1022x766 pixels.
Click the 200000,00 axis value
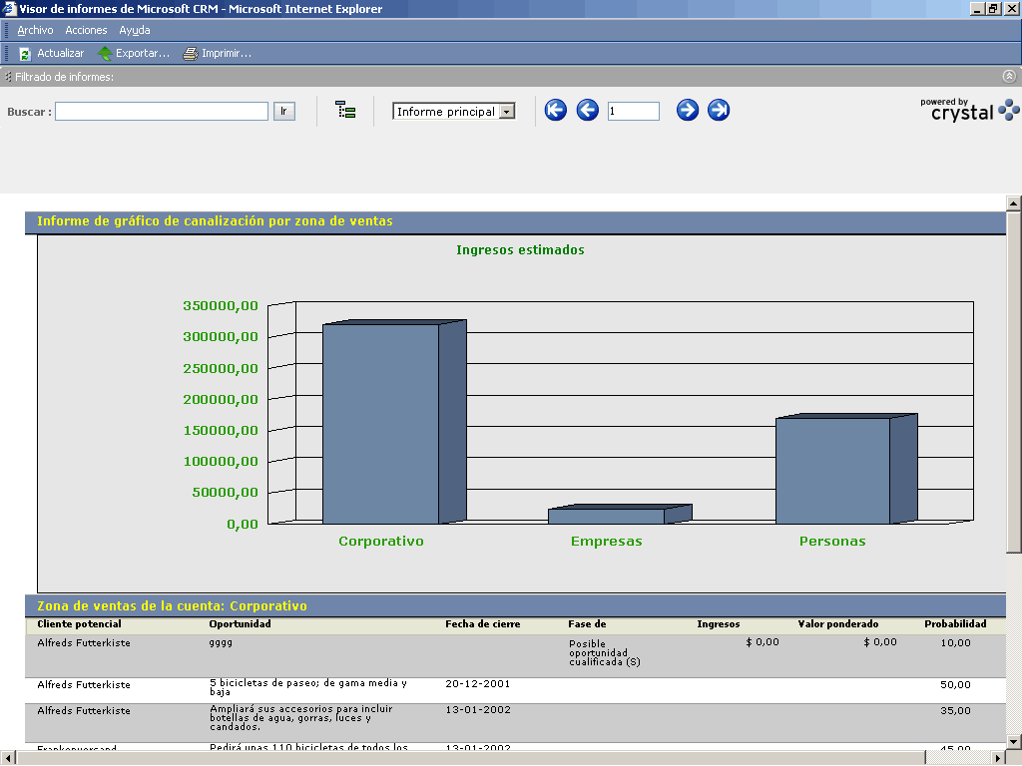(221, 399)
